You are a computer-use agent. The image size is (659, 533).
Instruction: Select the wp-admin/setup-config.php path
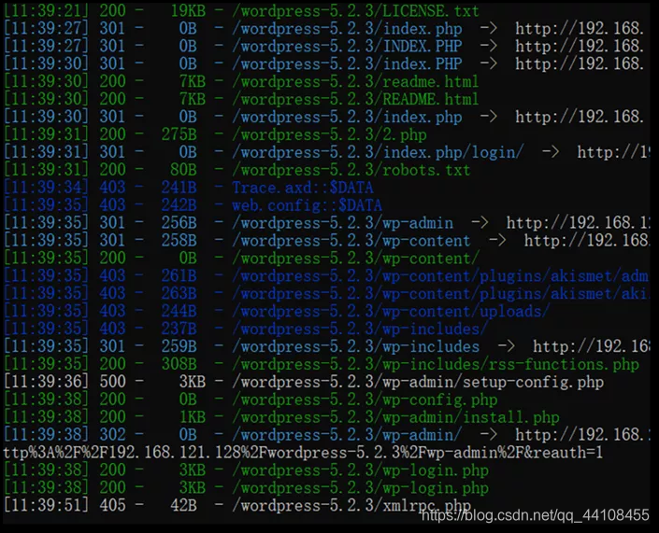click(418, 381)
